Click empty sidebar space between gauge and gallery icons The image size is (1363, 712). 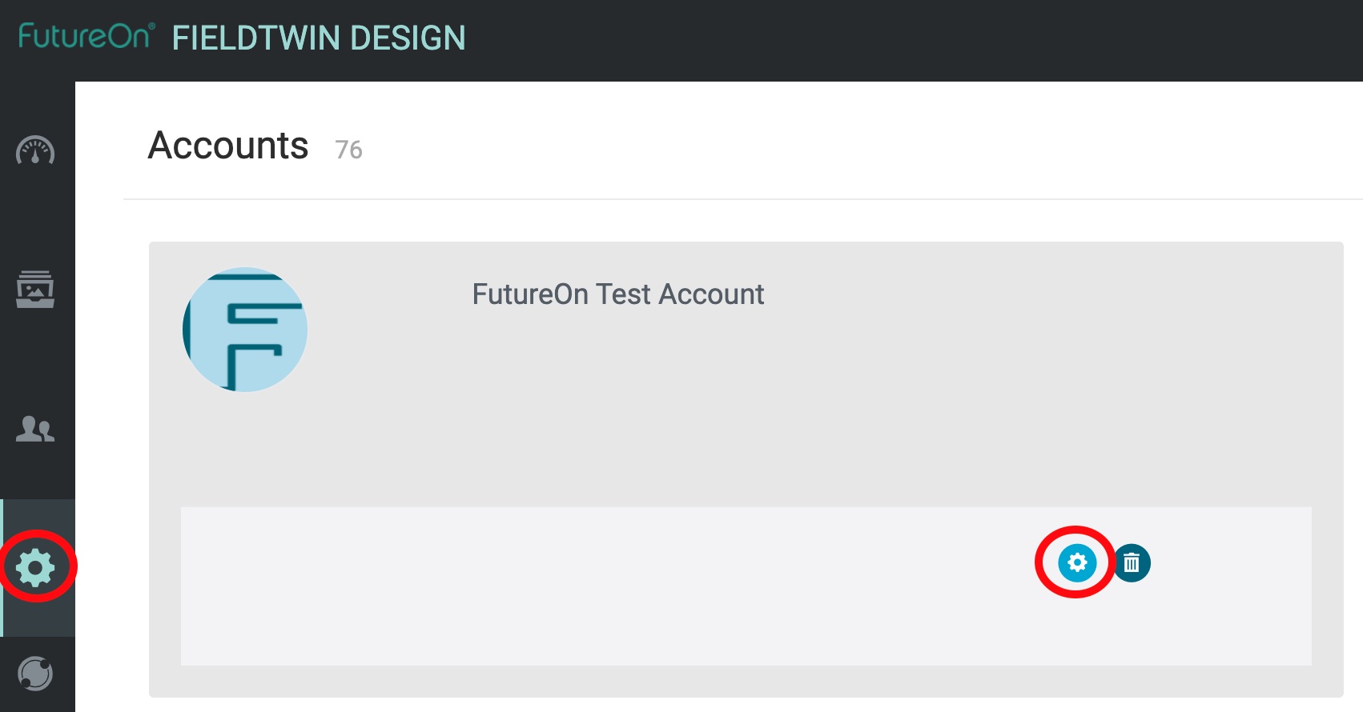click(37, 218)
